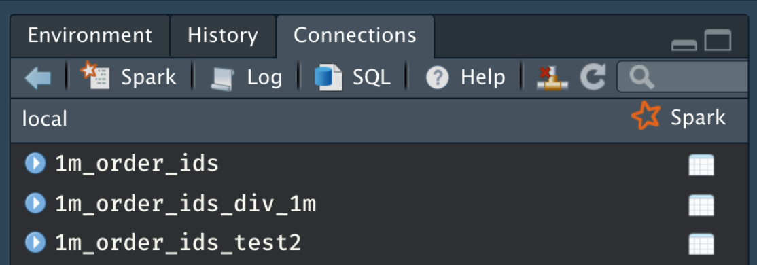Click the SQL database icon
757x265 pixels.
coord(328,77)
